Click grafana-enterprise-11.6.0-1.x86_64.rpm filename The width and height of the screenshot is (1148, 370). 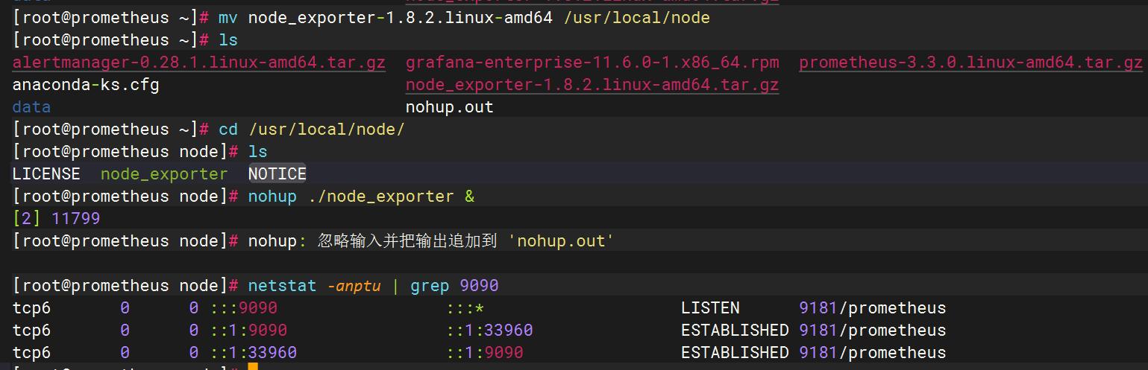[x=592, y=63]
